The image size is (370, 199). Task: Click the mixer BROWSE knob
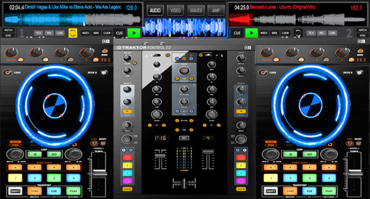coord(184,71)
